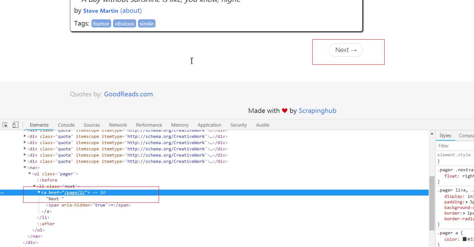Open the Elements tab
This screenshot has height=247, width=474.
click(x=39, y=125)
